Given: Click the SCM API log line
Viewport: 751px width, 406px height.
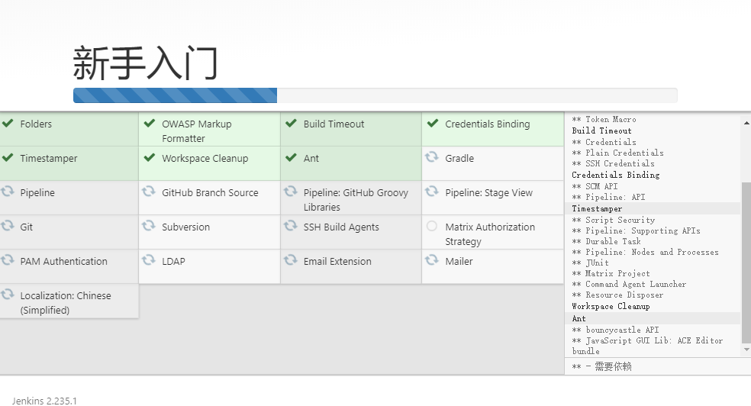Looking at the screenshot, I should pyautogui.click(x=595, y=186).
